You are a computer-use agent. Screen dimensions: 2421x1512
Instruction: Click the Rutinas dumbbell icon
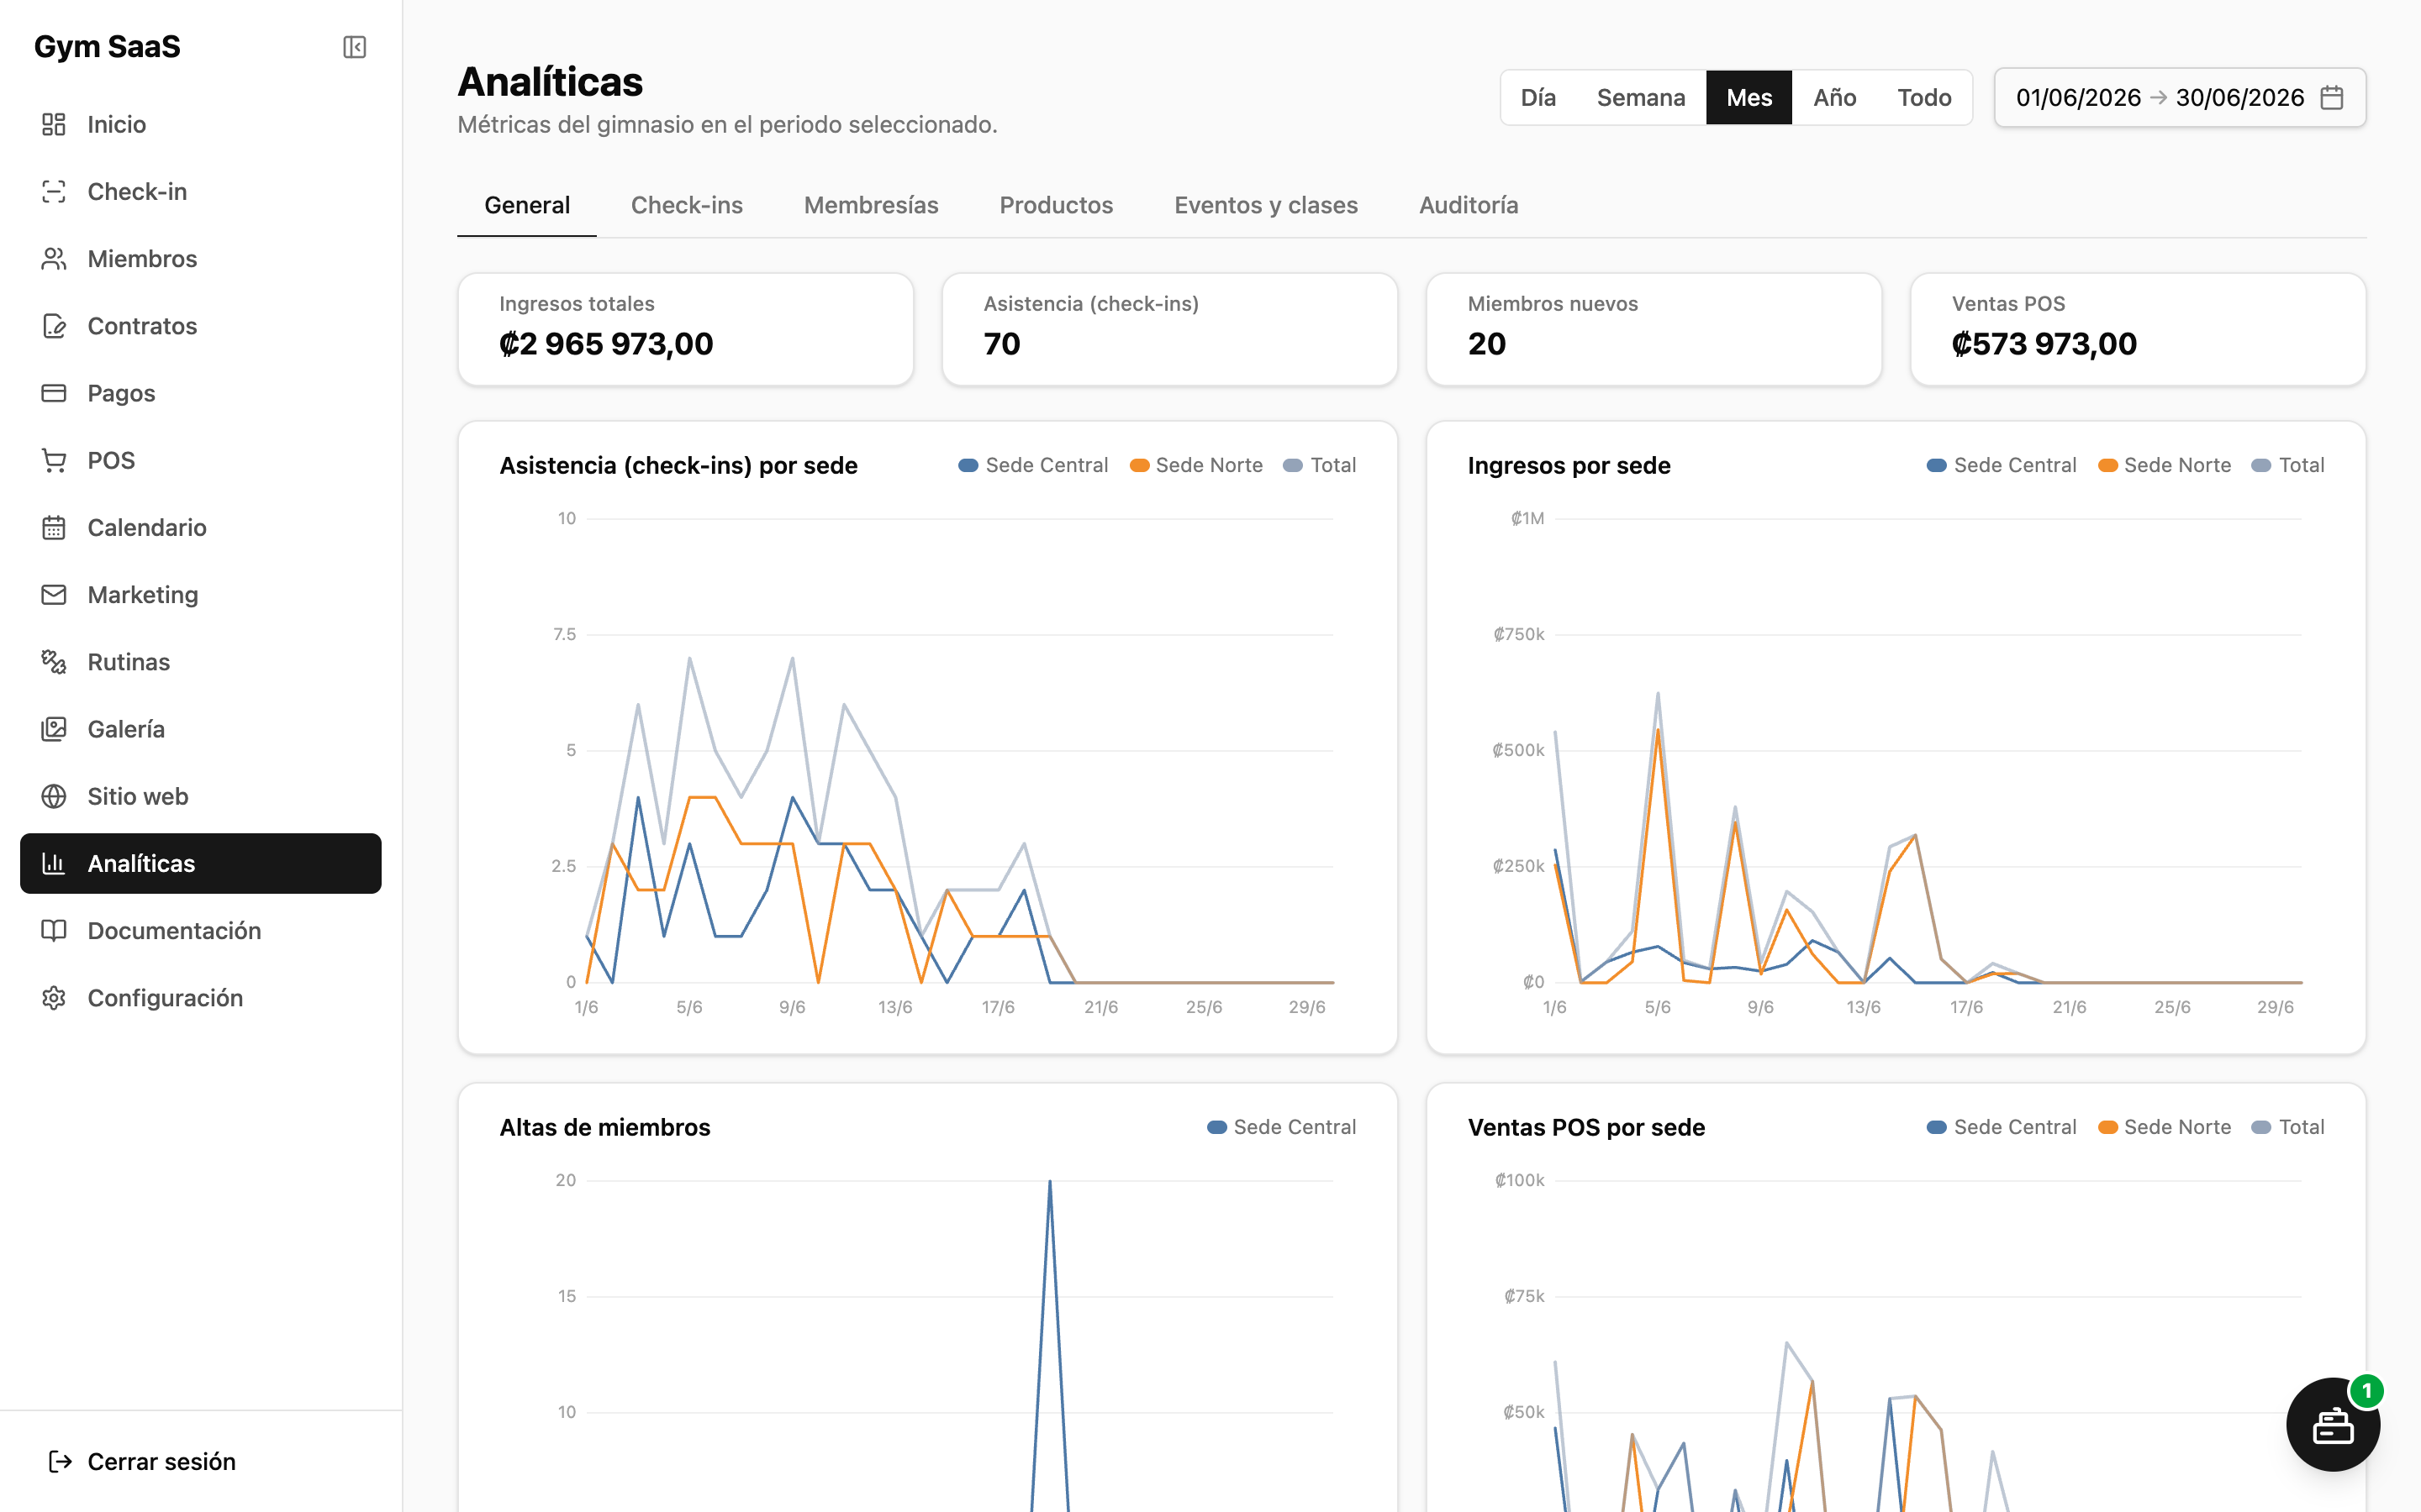(54, 662)
